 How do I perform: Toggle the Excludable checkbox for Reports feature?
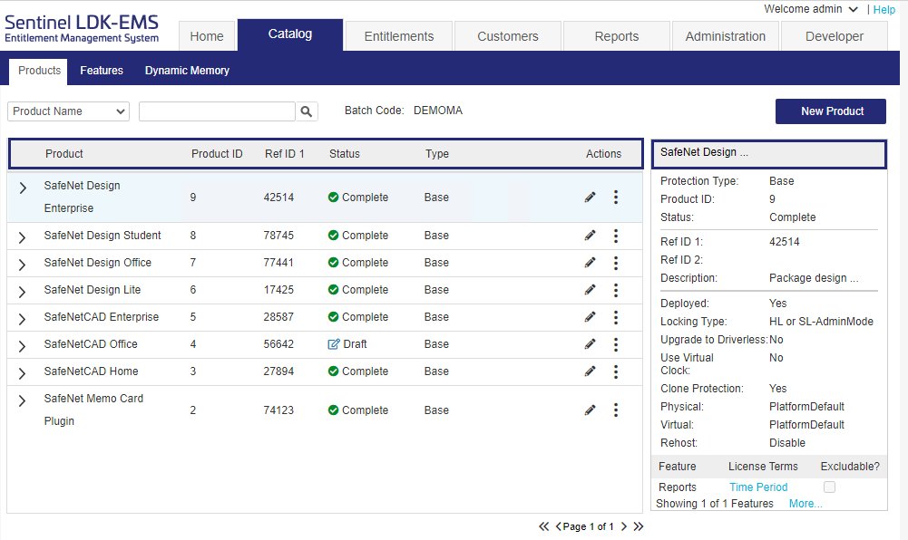click(829, 487)
